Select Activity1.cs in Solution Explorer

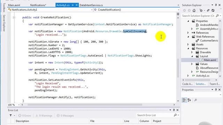click(203, 76)
